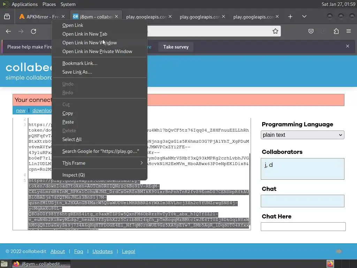Choose Open Link from context menu

[100, 25]
